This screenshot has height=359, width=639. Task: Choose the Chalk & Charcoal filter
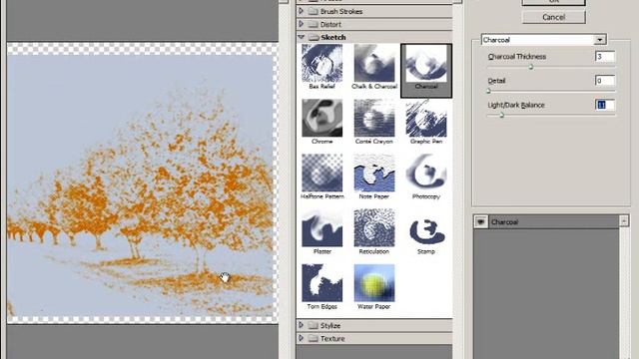coord(374,64)
